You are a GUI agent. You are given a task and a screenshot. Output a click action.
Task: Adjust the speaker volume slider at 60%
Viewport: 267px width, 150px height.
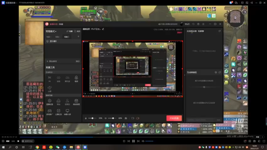[112, 118]
